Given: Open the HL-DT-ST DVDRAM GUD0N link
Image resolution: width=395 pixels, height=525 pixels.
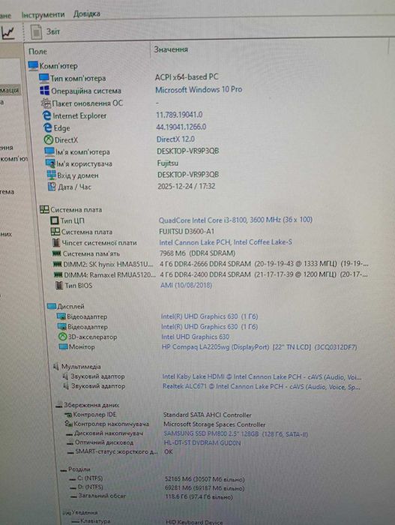Looking at the screenshot, I should [202, 443].
